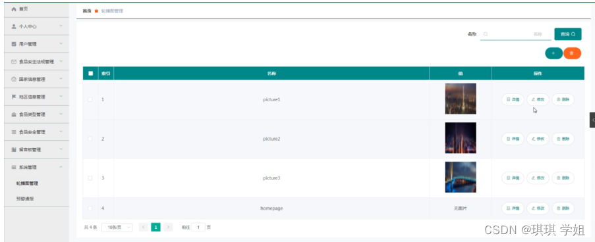The height and width of the screenshot is (242, 595).
Task: Click 修改 for picture3 row
Action: click(x=538, y=178)
